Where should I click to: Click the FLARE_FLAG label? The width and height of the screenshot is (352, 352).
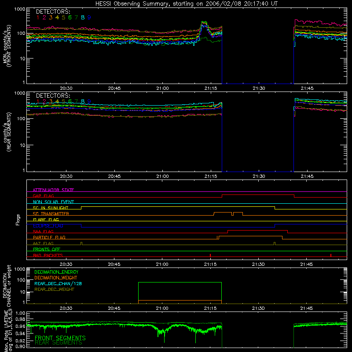pyautogui.click(x=46, y=220)
